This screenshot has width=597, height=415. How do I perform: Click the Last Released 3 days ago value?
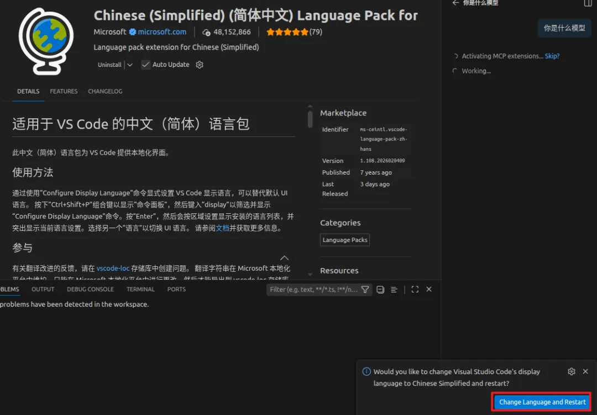pyautogui.click(x=375, y=184)
